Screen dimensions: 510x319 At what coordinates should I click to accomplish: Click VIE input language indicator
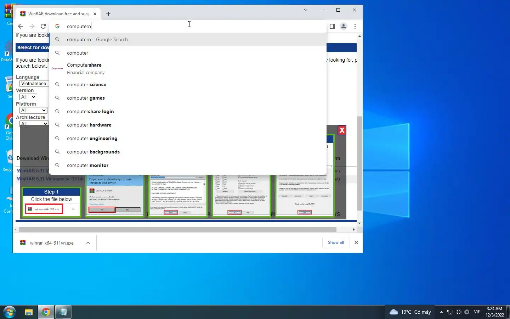pyautogui.click(x=477, y=312)
